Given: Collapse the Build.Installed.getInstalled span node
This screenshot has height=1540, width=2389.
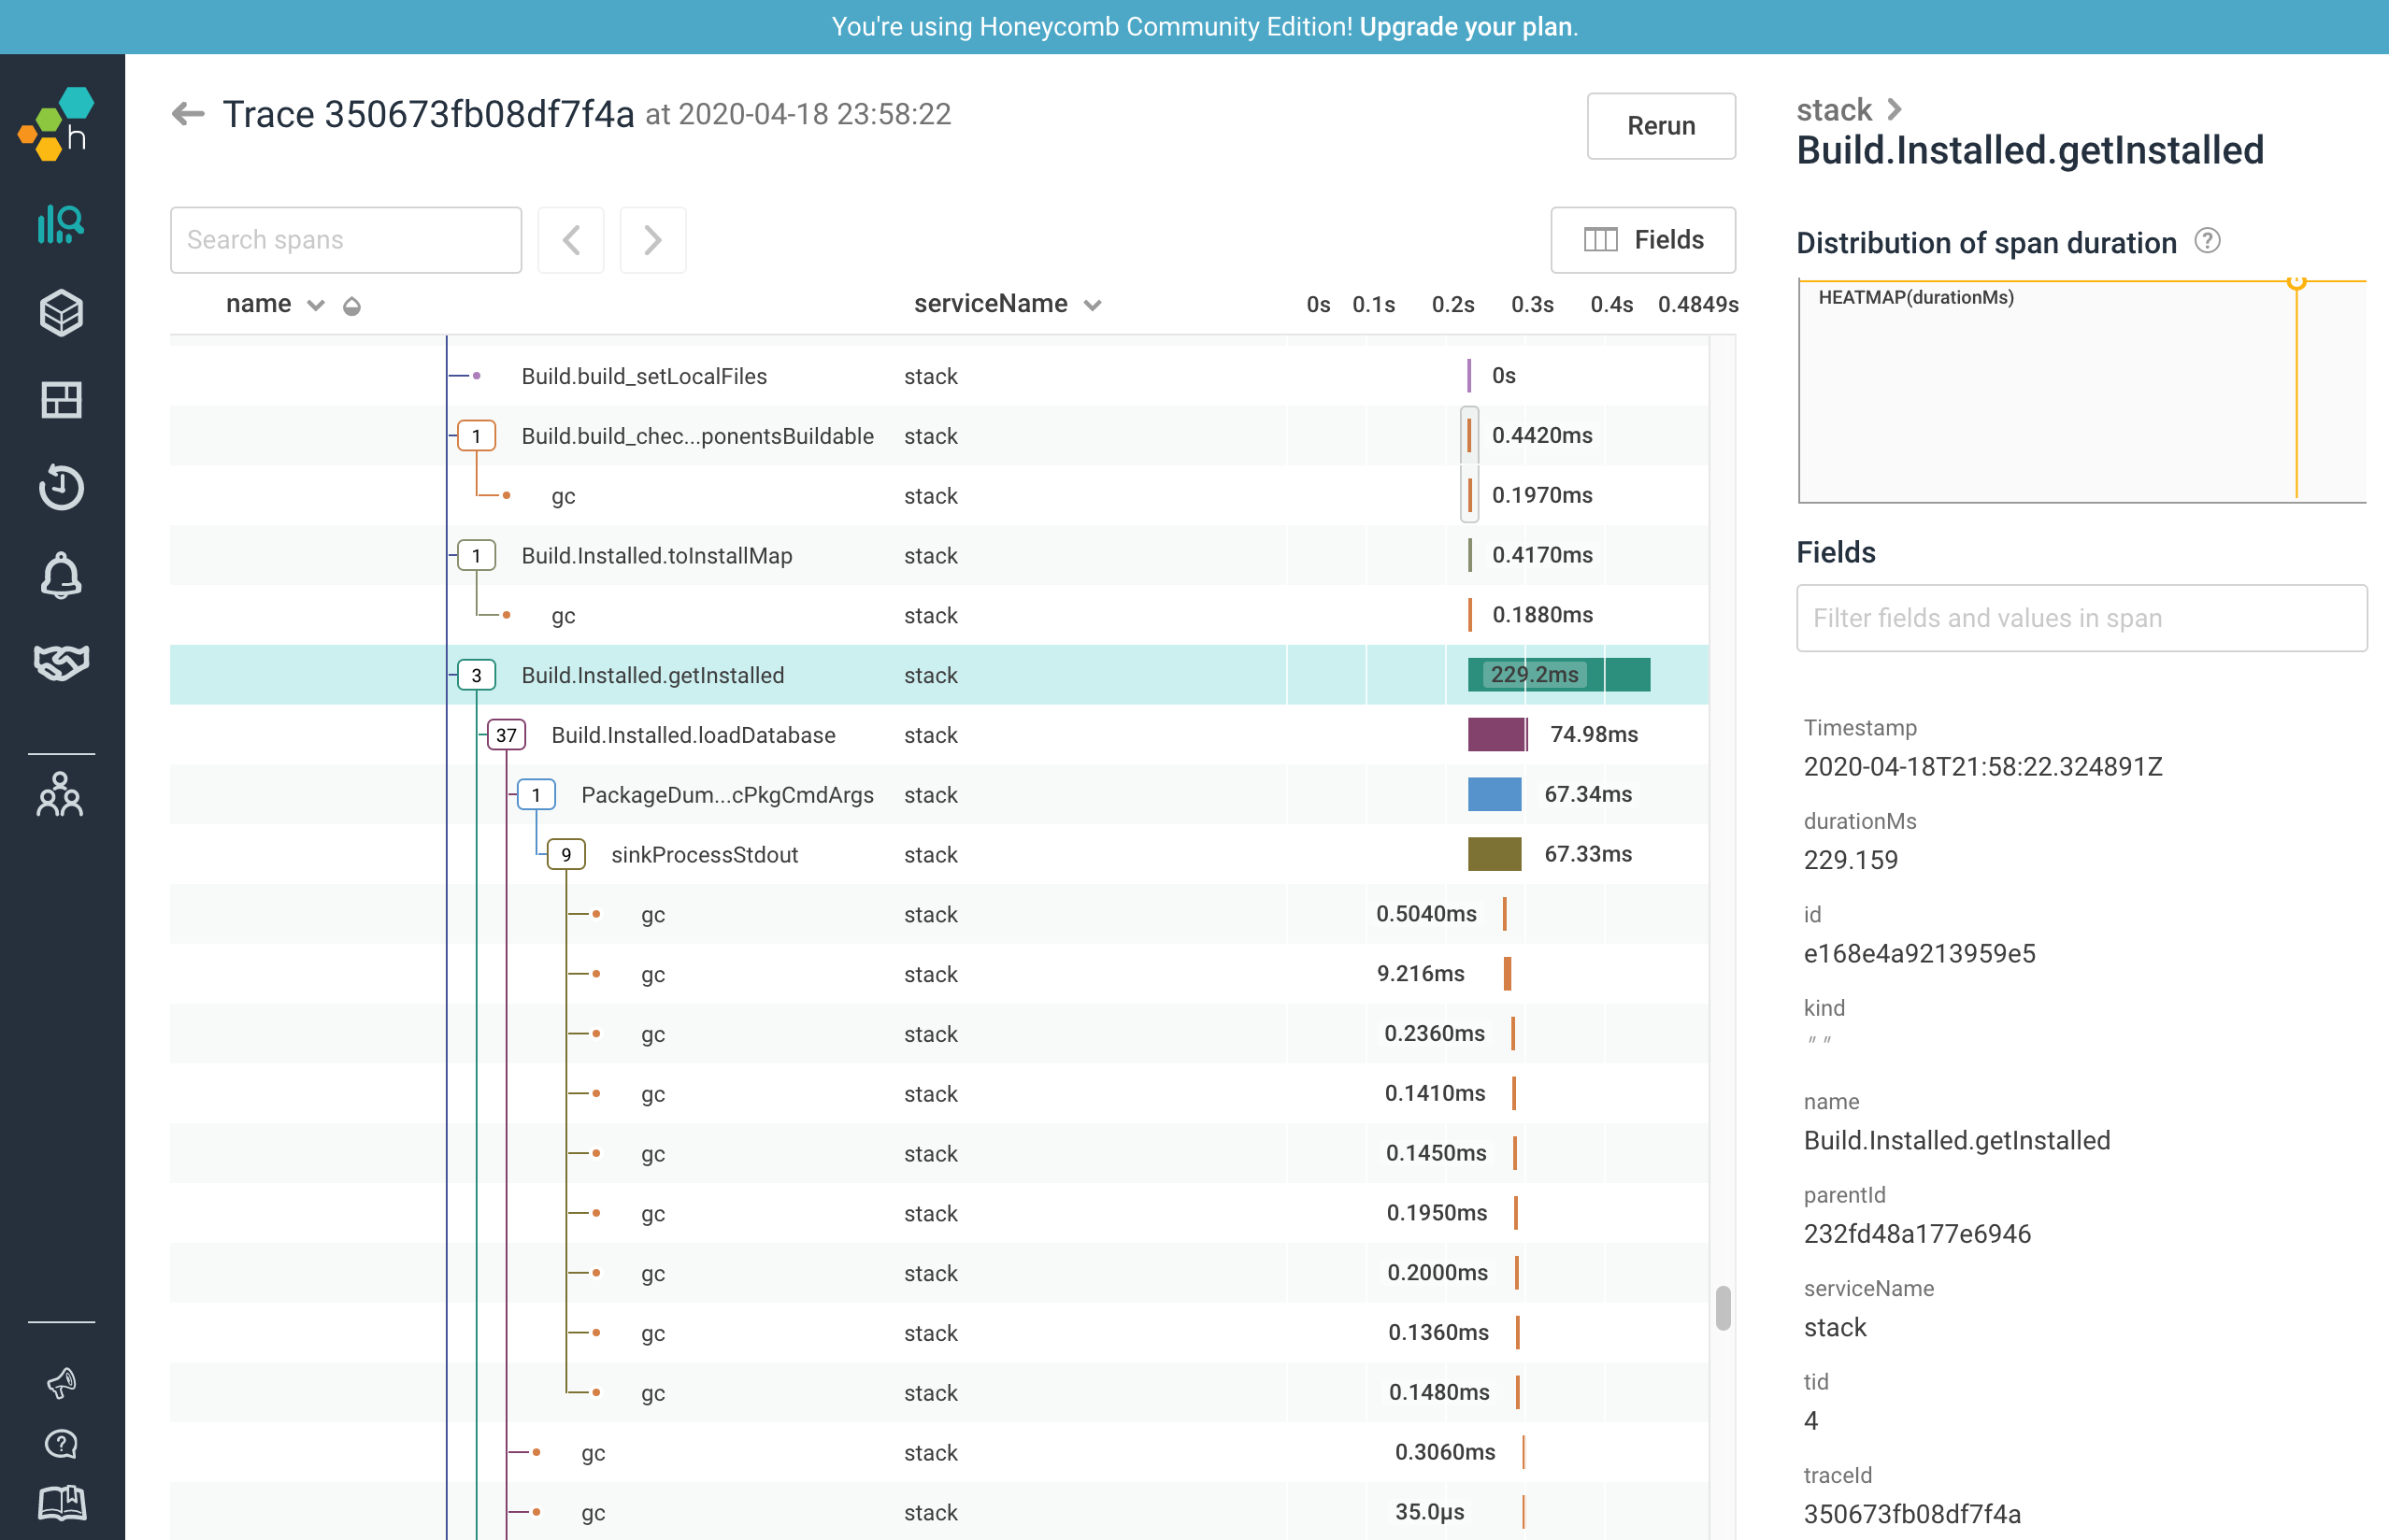Looking at the screenshot, I should (476, 675).
